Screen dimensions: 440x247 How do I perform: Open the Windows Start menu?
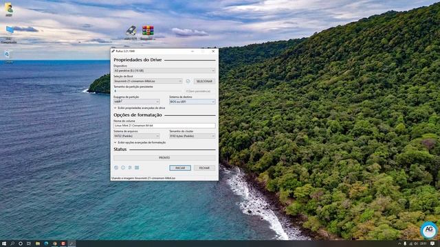click(4, 244)
